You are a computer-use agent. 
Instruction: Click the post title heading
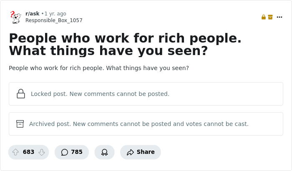click(125, 44)
